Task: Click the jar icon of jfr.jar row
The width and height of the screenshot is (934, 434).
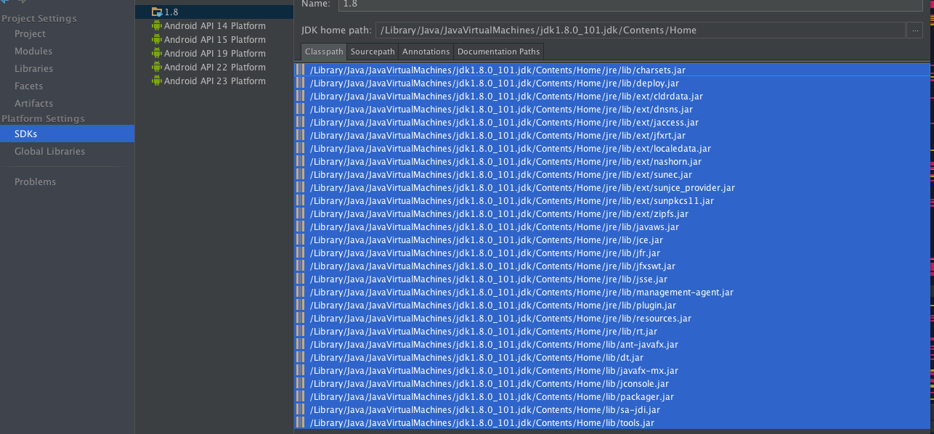Action: pyautogui.click(x=301, y=253)
